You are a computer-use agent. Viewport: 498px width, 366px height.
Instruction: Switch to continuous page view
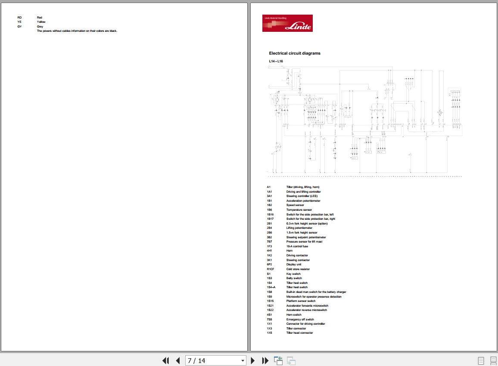click(493, 360)
